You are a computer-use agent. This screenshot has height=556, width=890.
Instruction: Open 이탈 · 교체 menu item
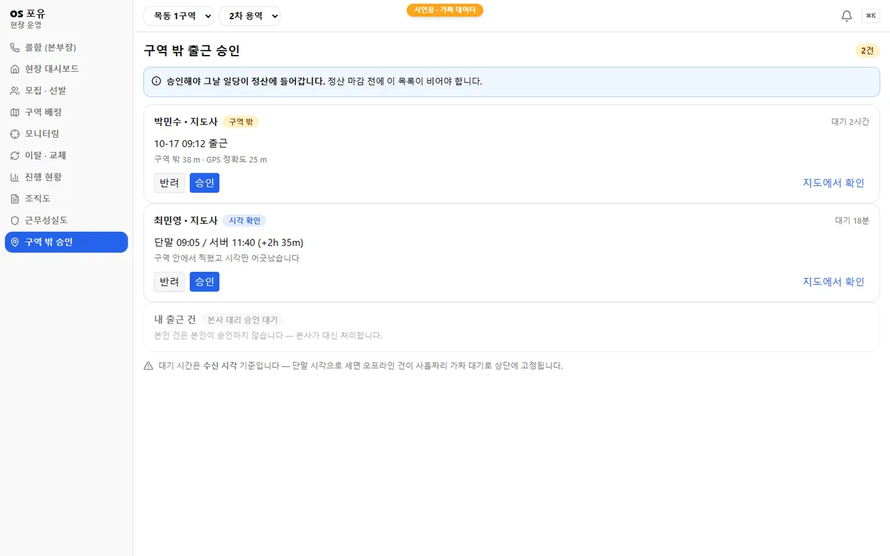[67, 156]
